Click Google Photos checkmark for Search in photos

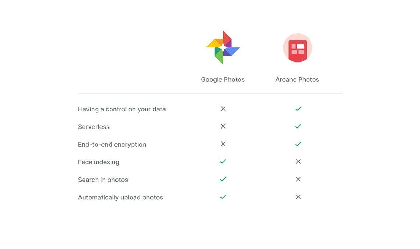tap(223, 179)
